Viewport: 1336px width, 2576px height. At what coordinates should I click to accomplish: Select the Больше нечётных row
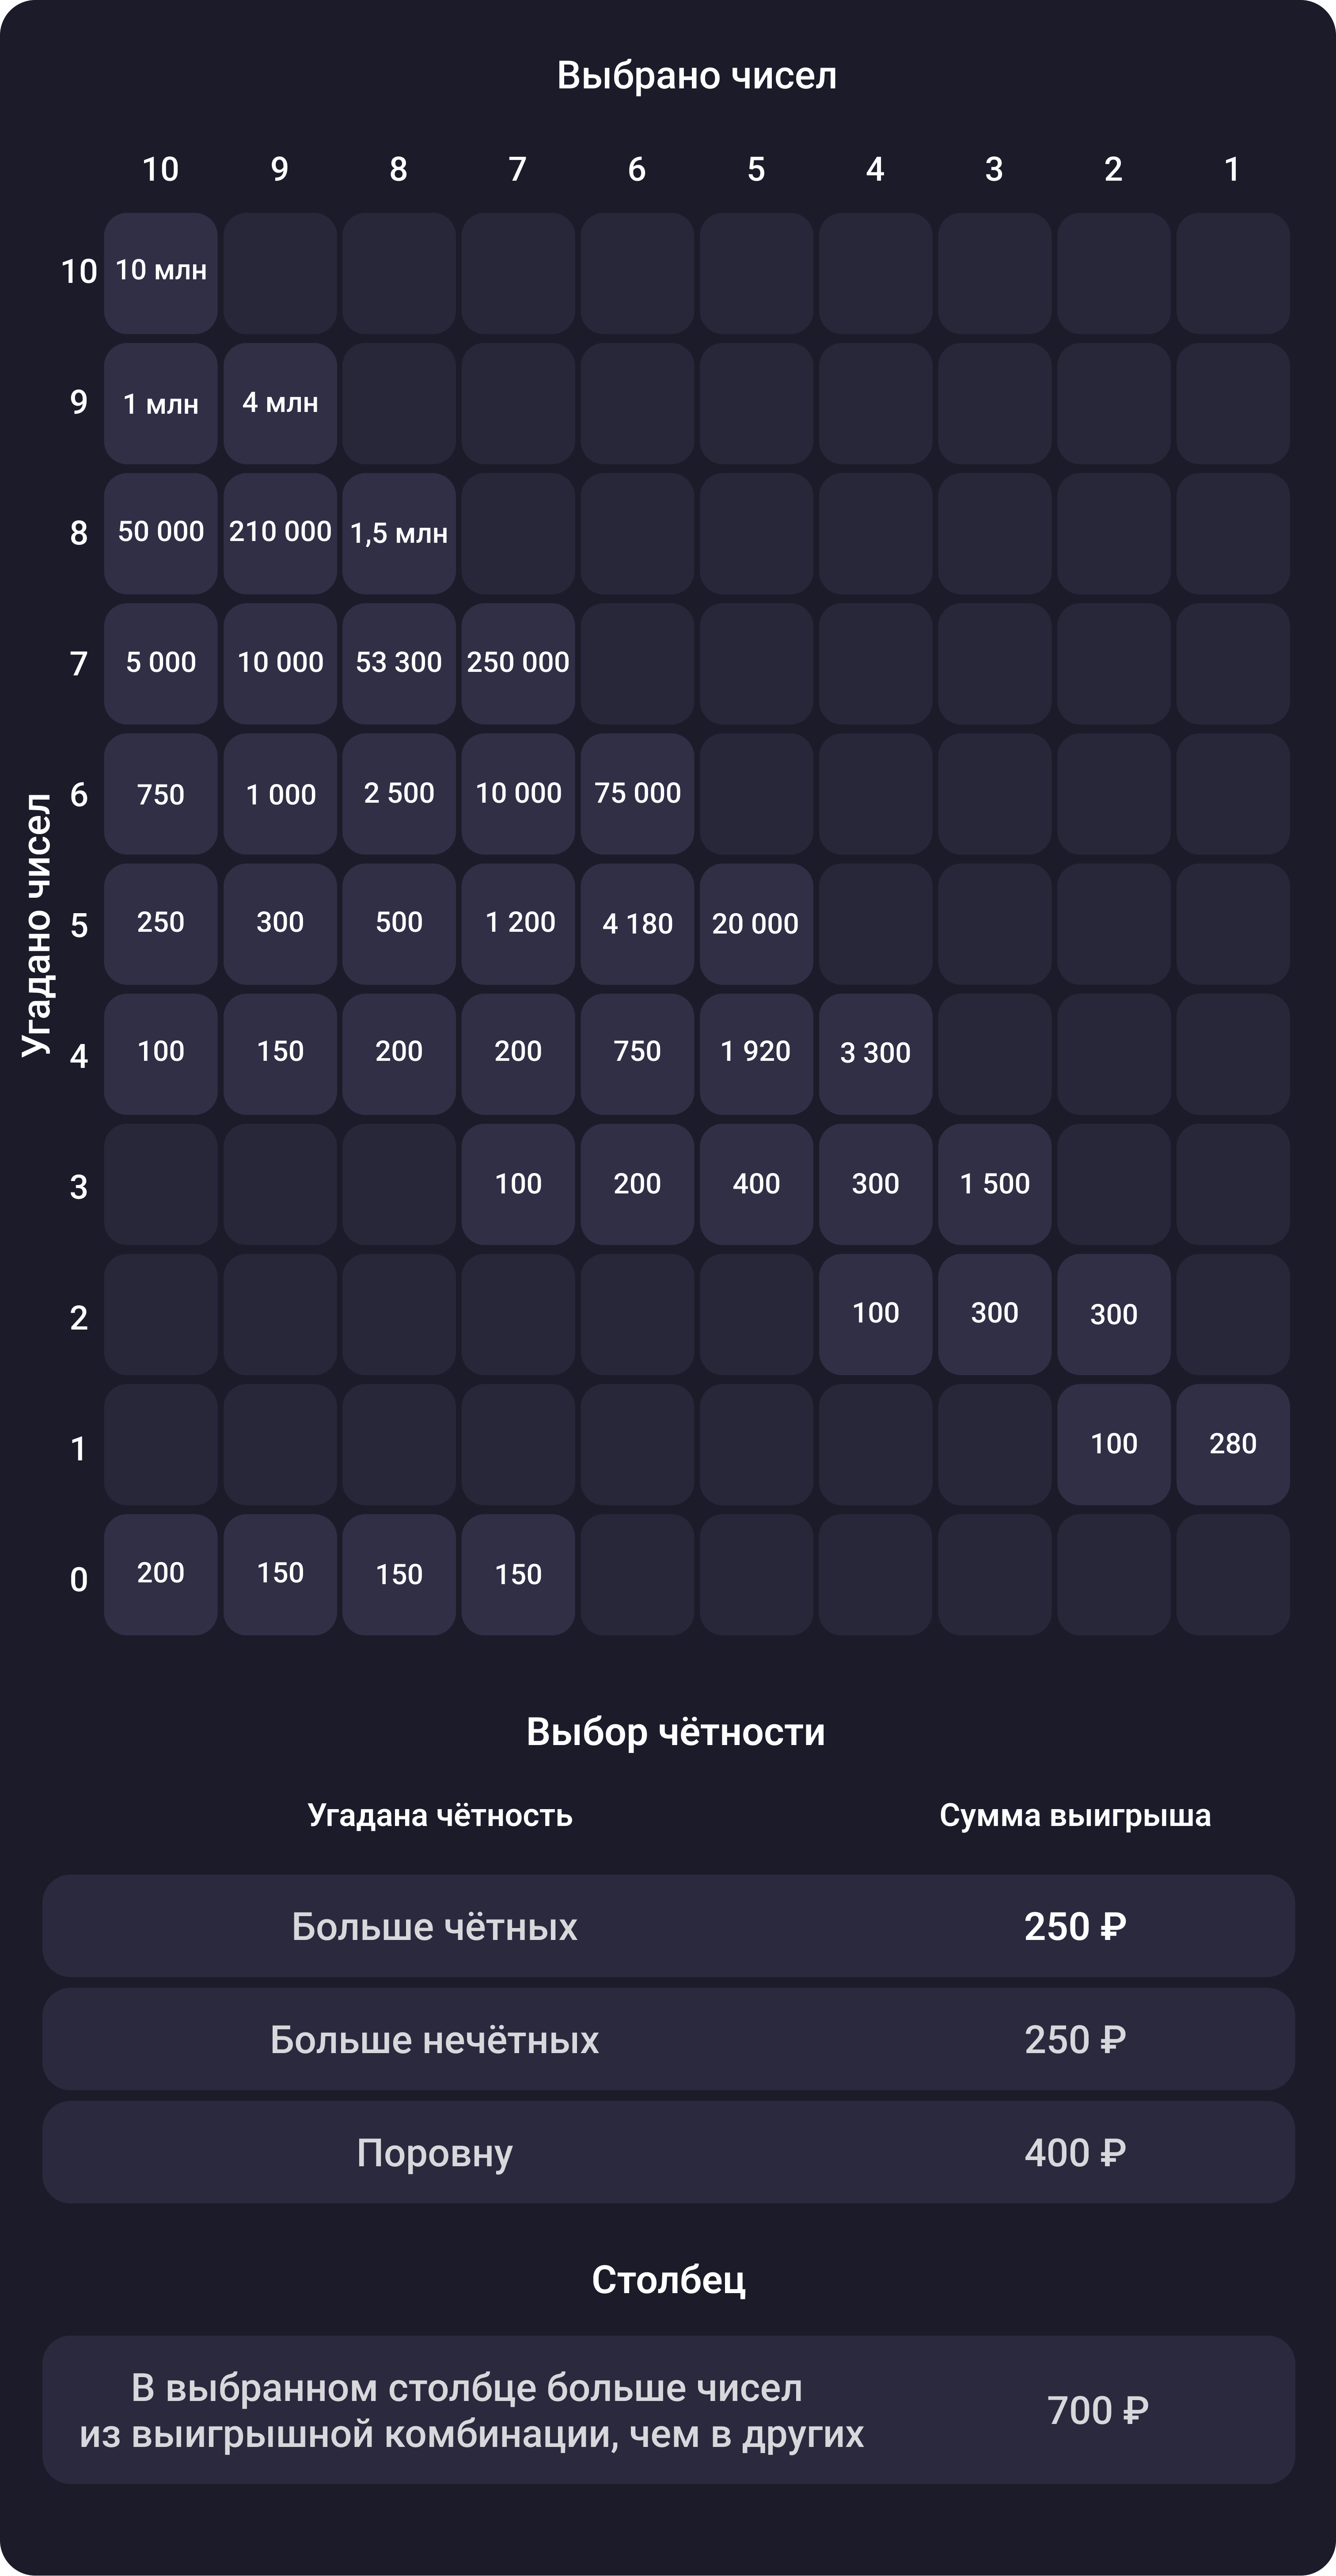[x=668, y=2039]
